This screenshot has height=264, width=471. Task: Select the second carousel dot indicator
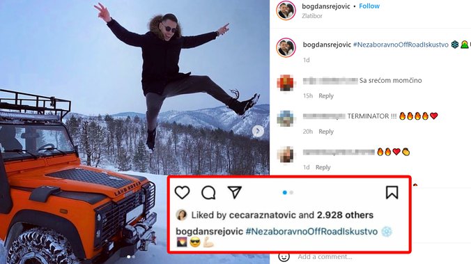[x=291, y=192]
